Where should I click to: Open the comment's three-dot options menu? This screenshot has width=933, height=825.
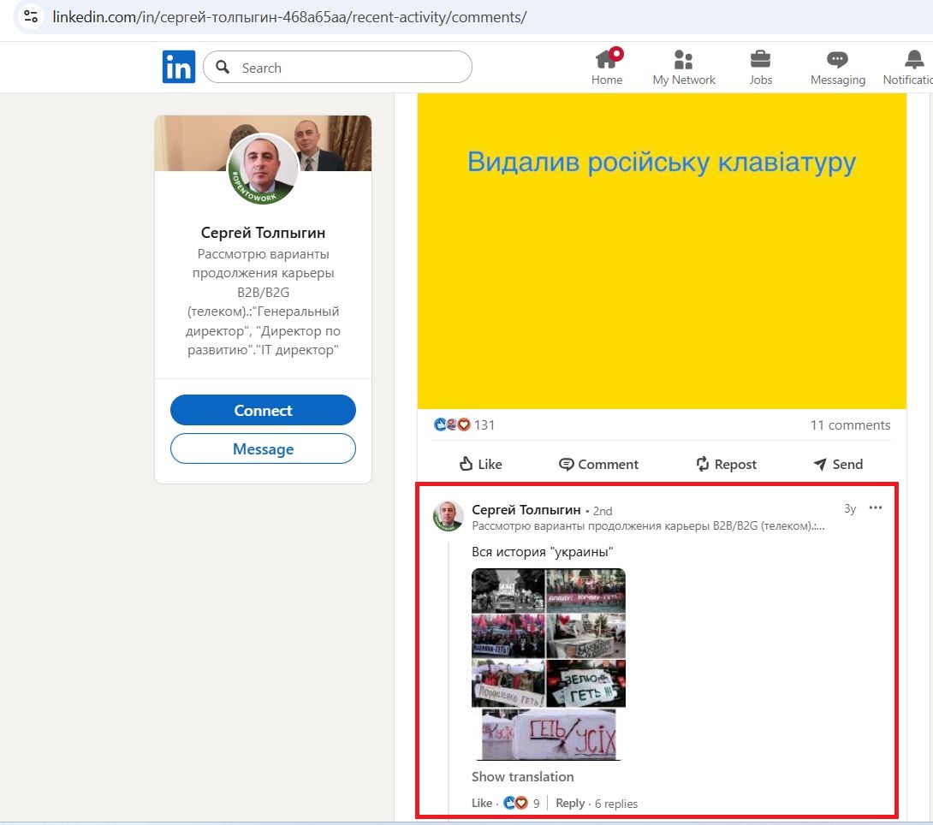point(875,507)
